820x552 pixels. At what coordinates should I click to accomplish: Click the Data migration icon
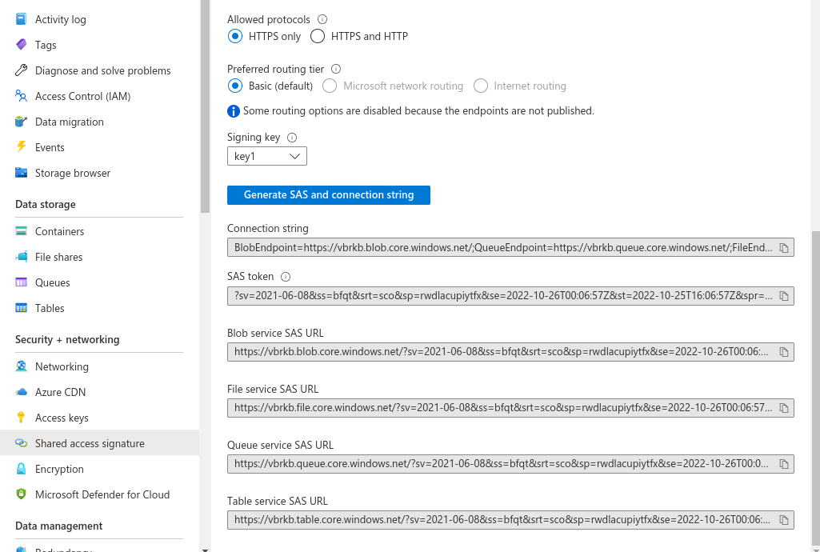21,122
